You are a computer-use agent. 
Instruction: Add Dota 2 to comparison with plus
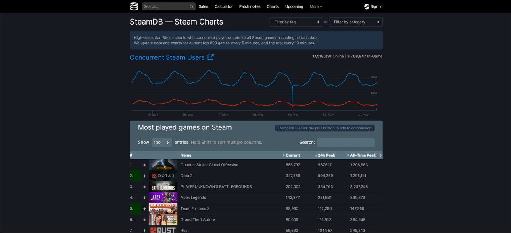coord(144,176)
